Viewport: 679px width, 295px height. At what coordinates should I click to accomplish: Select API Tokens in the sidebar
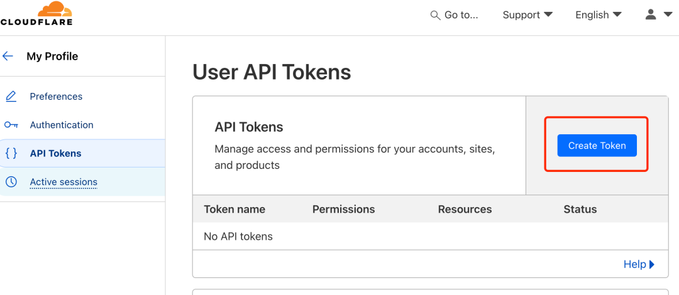(55, 154)
